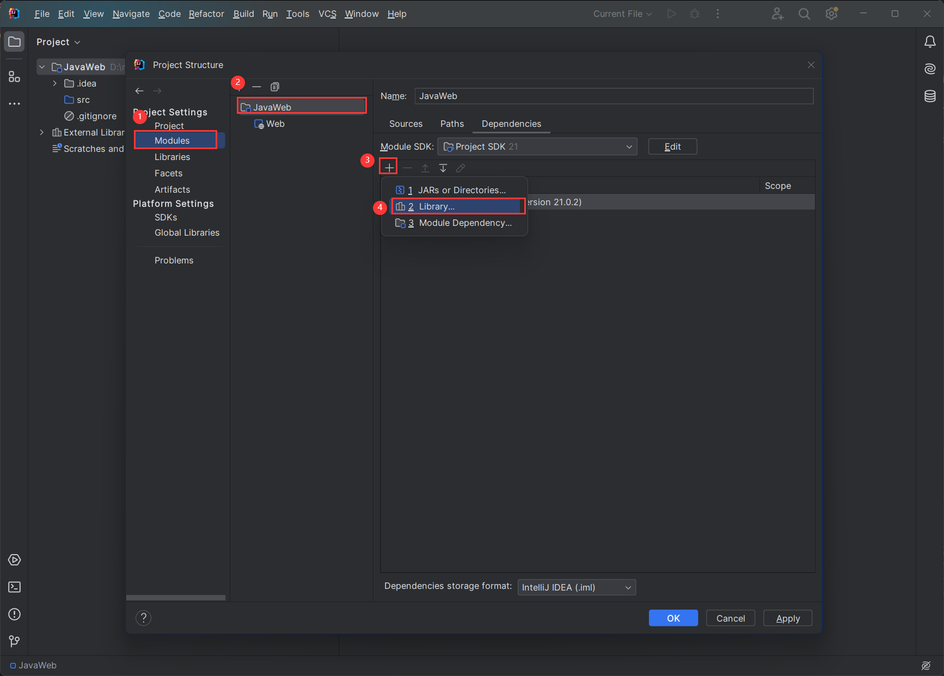944x676 pixels.
Task: Switch to the Sources tab
Action: (406, 124)
